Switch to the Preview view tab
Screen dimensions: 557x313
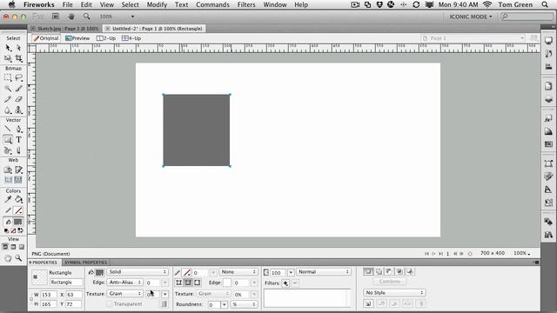77,38
